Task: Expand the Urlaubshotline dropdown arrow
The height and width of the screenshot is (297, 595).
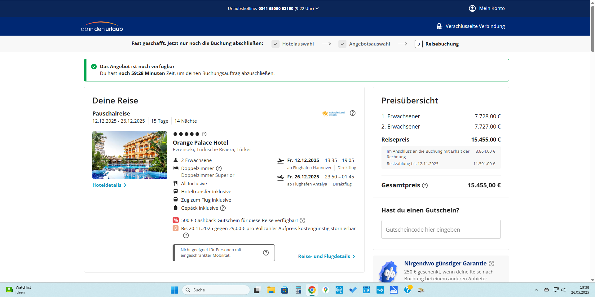Action: 317,9
